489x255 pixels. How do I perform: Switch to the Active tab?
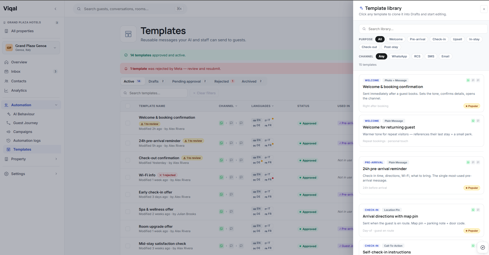pyautogui.click(x=132, y=81)
